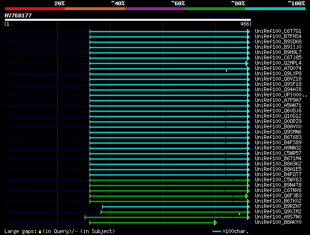Screen dimensions: 310x235
Task: Select the UniRef100_Q94AI8 label
Action: pos(278,90)
